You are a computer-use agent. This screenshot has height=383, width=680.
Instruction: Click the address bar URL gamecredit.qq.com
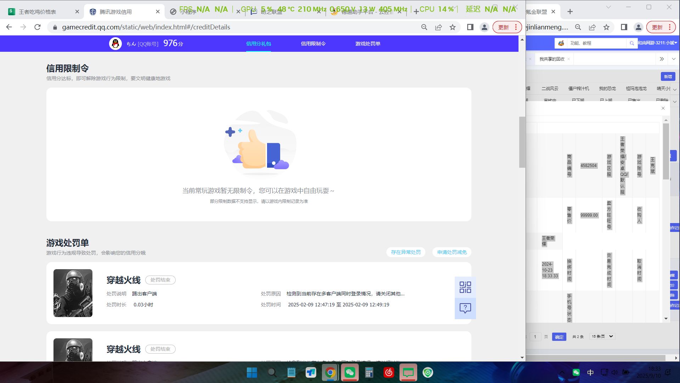tap(146, 27)
